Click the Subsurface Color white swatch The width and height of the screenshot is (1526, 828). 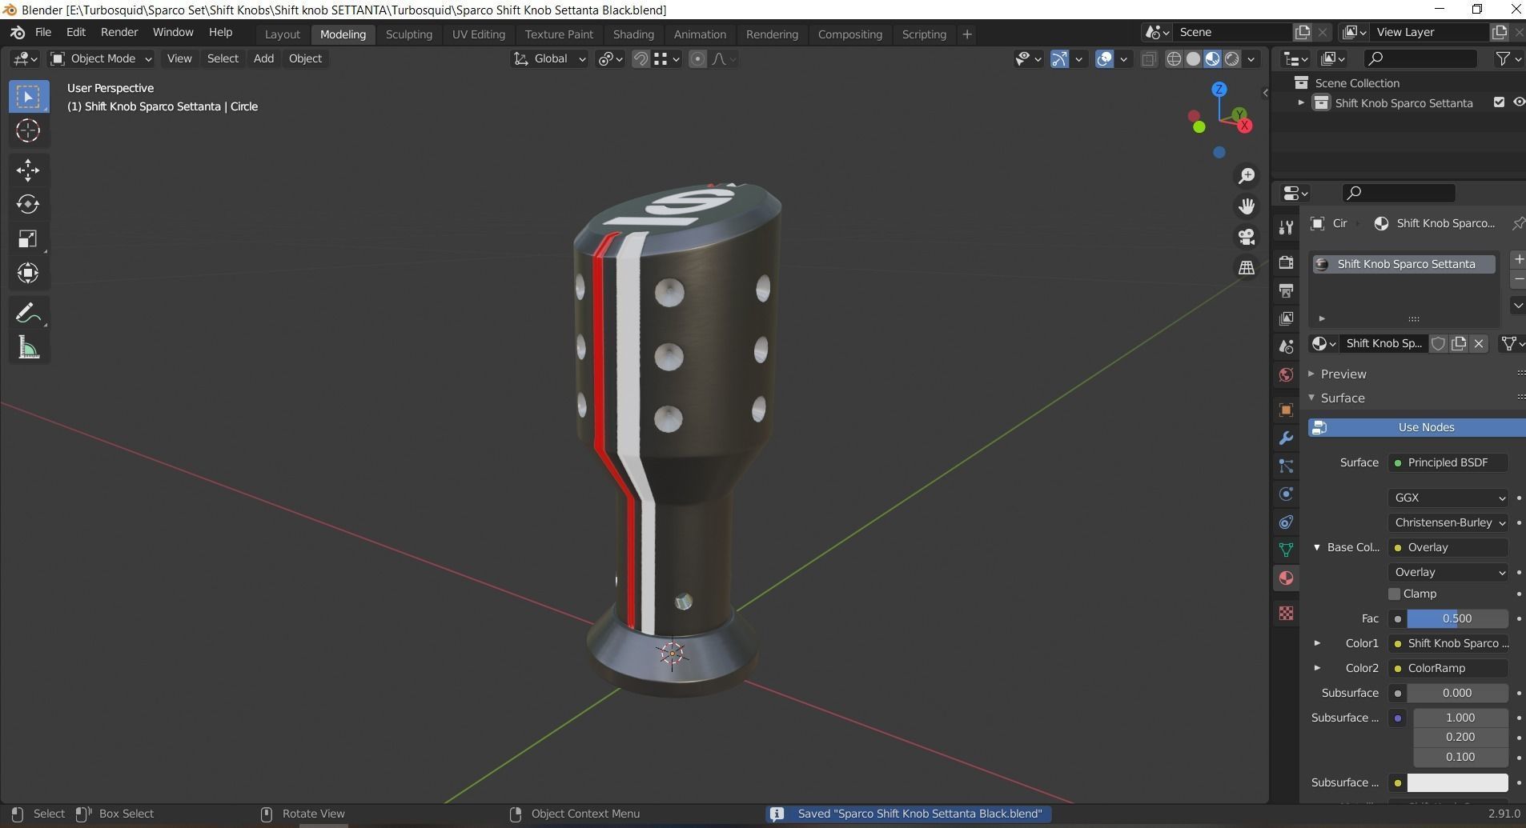1457,782
